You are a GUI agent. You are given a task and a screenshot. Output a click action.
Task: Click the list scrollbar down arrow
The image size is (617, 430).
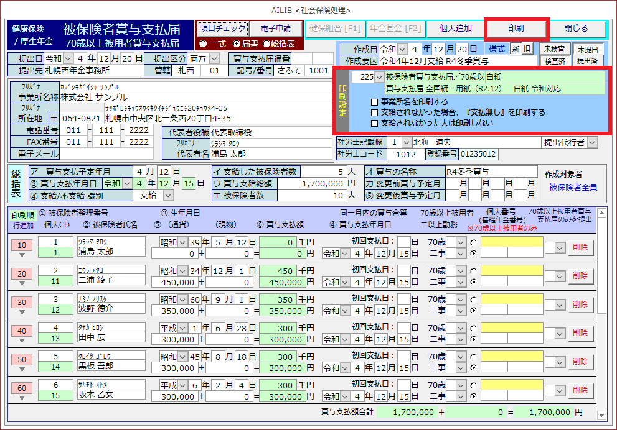[601, 415]
